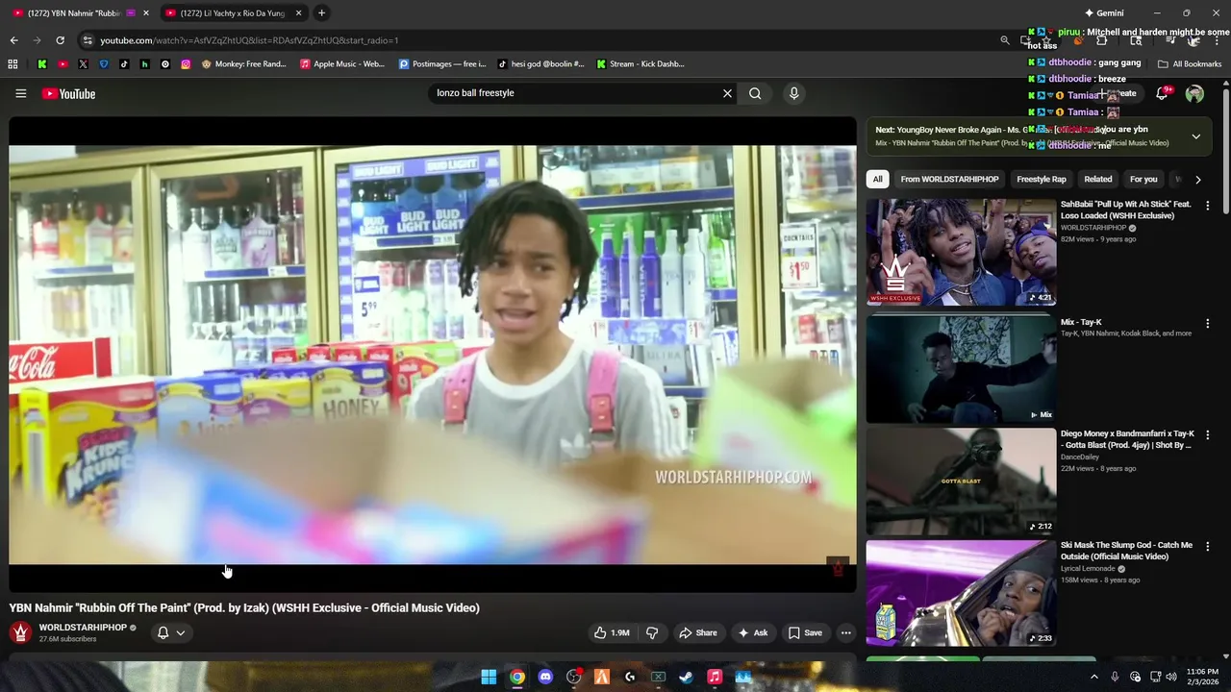This screenshot has height=692, width=1231.
Task: Click the youtube.com address bar URL
Action: click(249, 40)
